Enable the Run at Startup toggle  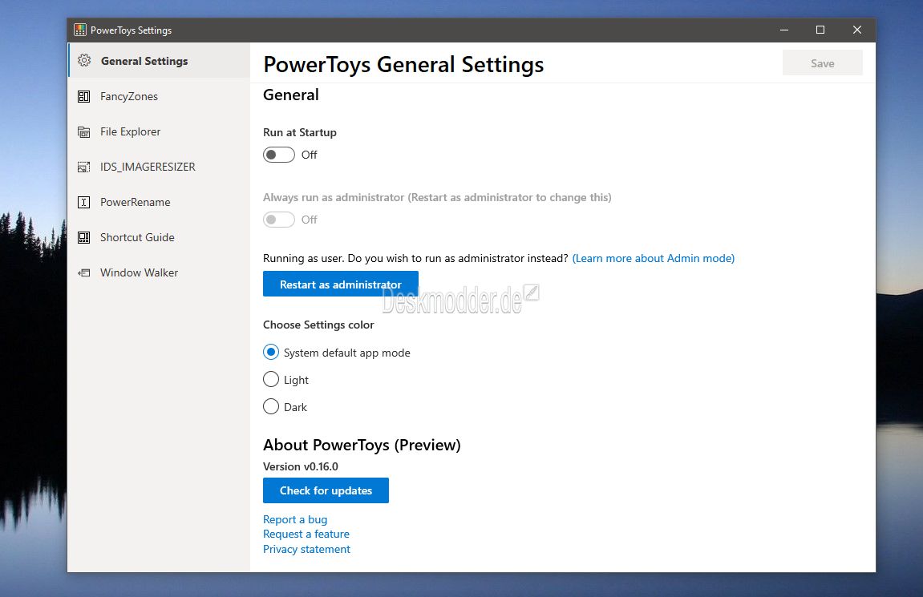(279, 155)
